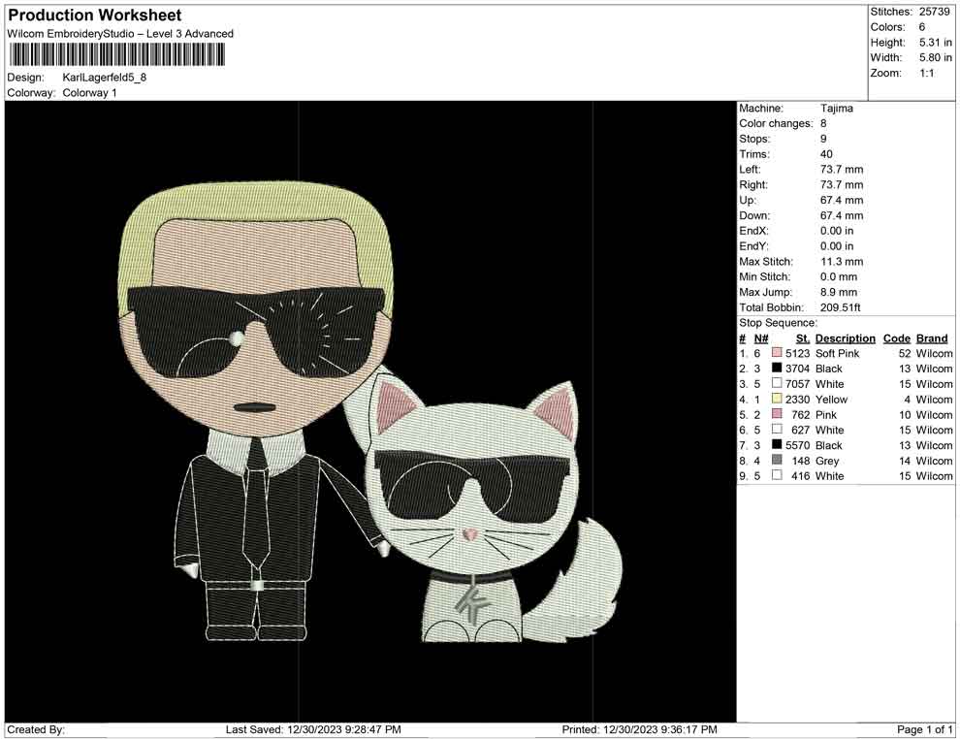Click the 'Page 1 of 1' footer text

924,729
